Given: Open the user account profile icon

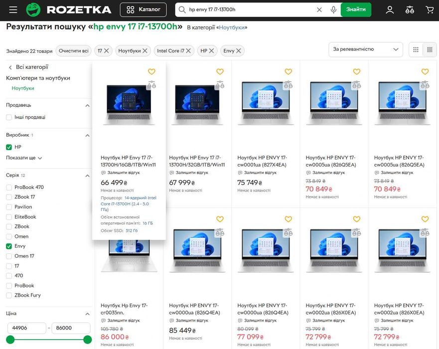Looking at the screenshot, I should (390, 10).
